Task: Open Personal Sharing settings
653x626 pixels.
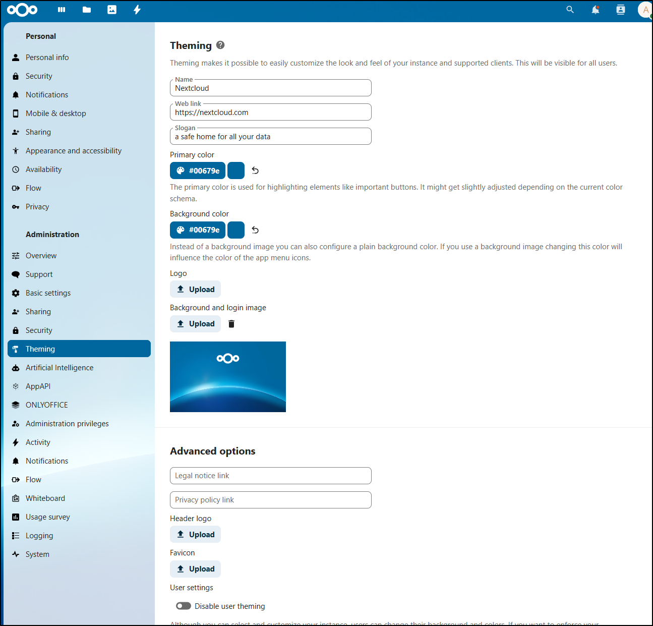Action: tap(79, 132)
